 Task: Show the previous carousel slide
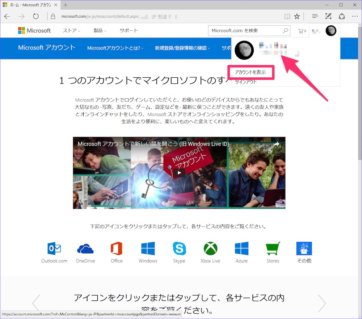[x=36, y=303]
